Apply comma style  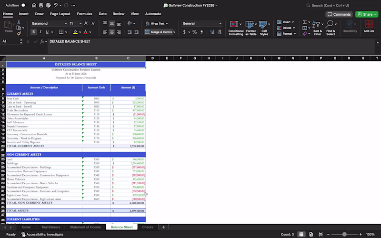(201, 32)
